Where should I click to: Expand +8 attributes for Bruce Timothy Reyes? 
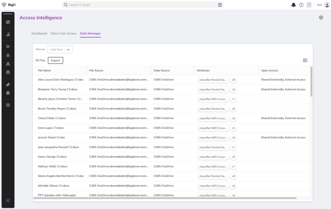233,109
